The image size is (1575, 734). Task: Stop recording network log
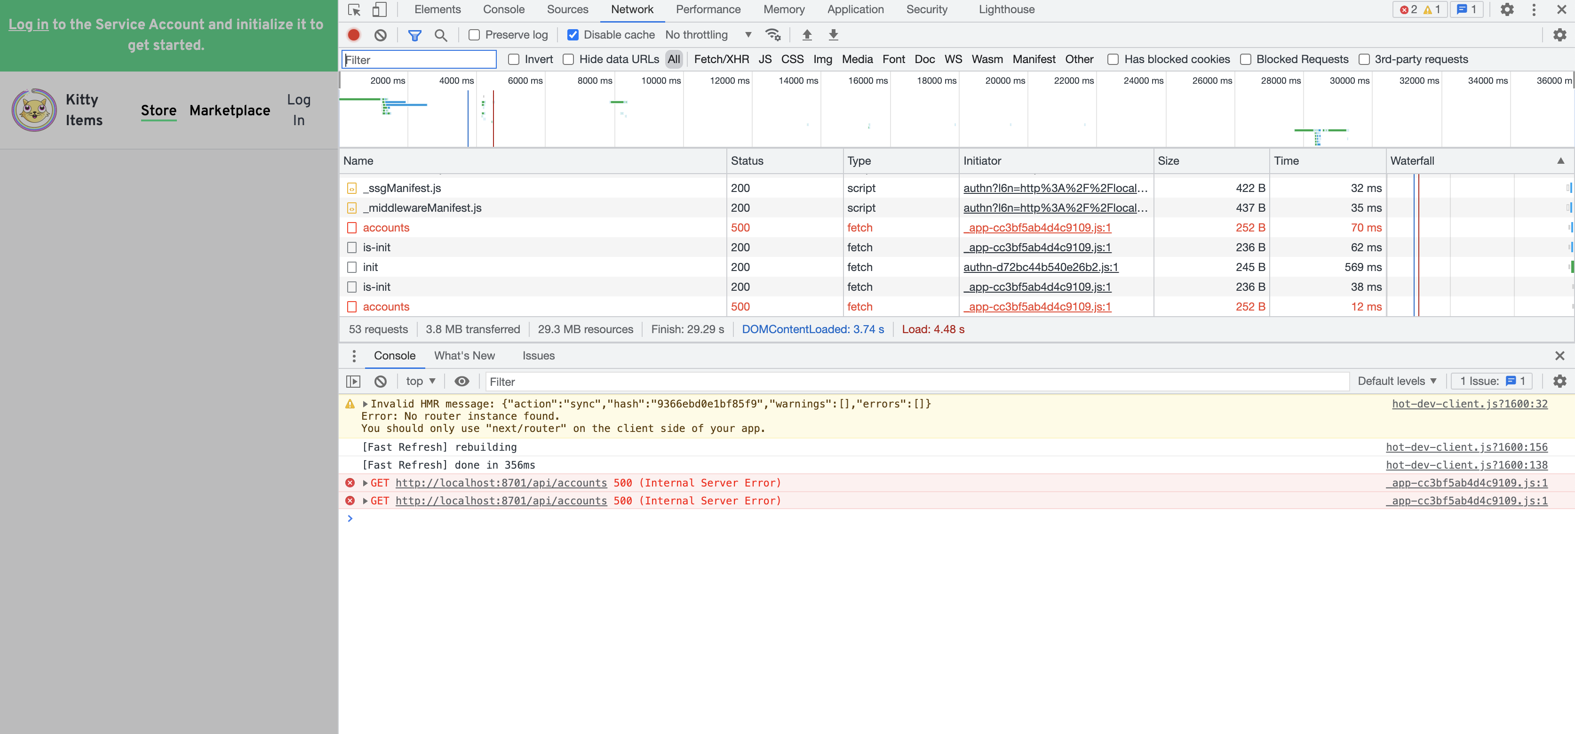coord(353,35)
